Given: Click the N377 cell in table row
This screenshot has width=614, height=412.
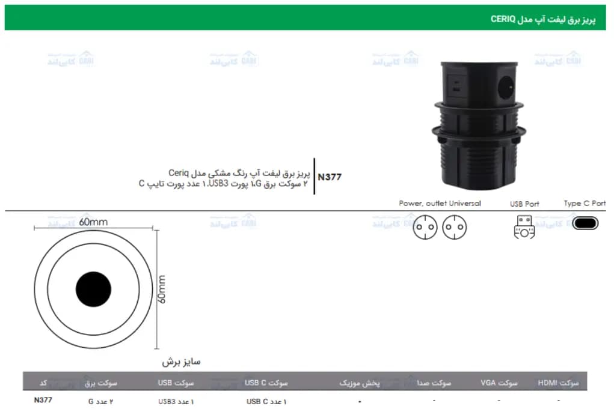Looking at the screenshot, I should [43, 400].
